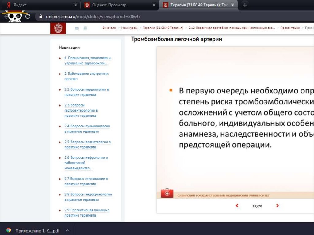Open the messages envelope icon
This screenshot has height=235, width=314.
coord(77,28)
